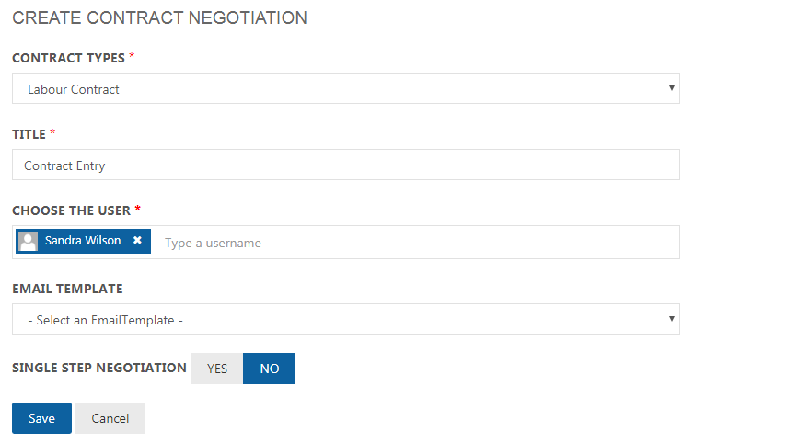Image resolution: width=810 pixels, height=443 pixels.
Task: Select the Labour Contract combo box
Action: click(x=345, y=88)
